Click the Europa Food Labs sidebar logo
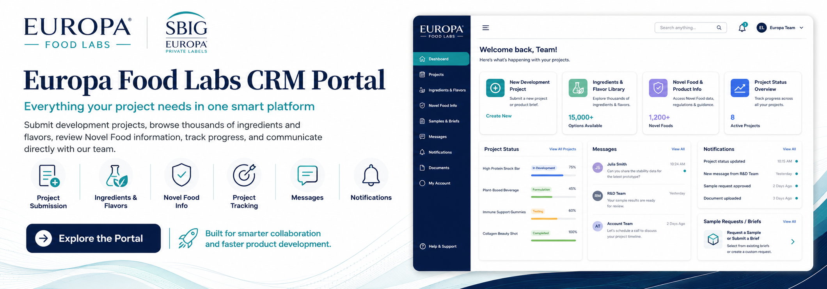 click(442, 31)
